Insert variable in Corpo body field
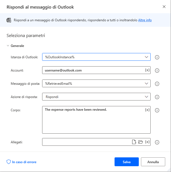 click(147, 110)
